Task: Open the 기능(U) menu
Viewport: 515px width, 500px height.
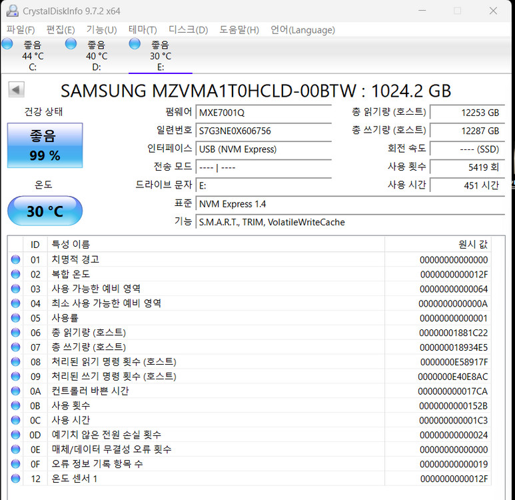Action: coord(101,30)
